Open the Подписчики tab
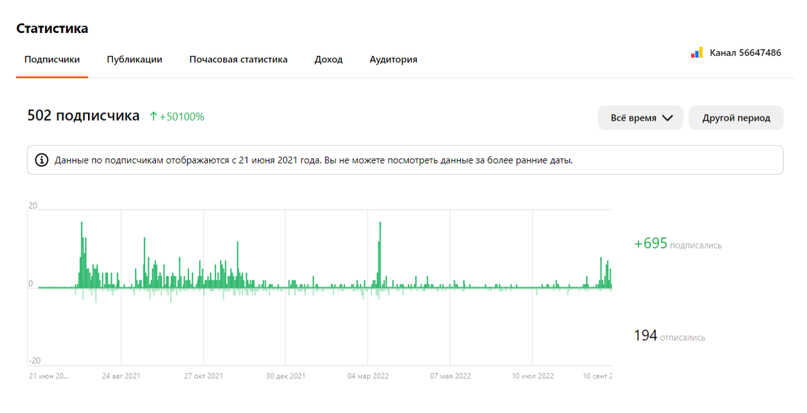This screenshot has height=413, width=807. pyautogui.click(x=52, y=59)
